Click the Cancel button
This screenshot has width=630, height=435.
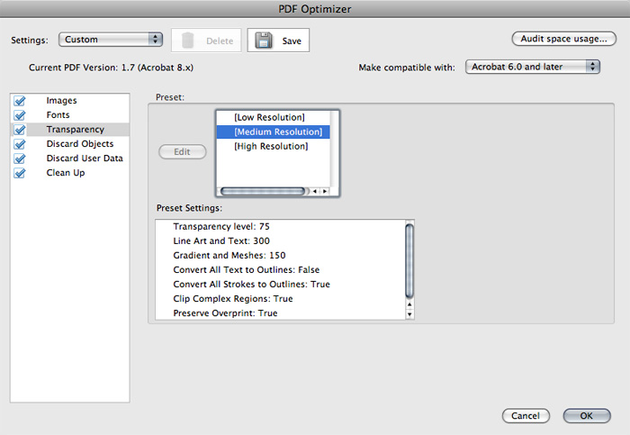click(525, 416)
